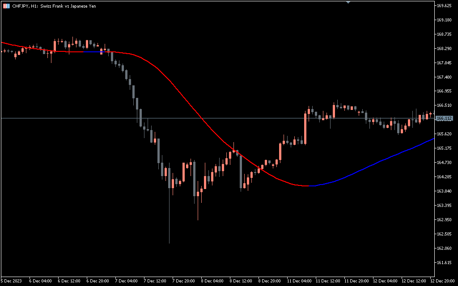Screen dimensions: 458x286
Task: Click the 12 Dec 04:00 time label
Action: coord(385,281)
